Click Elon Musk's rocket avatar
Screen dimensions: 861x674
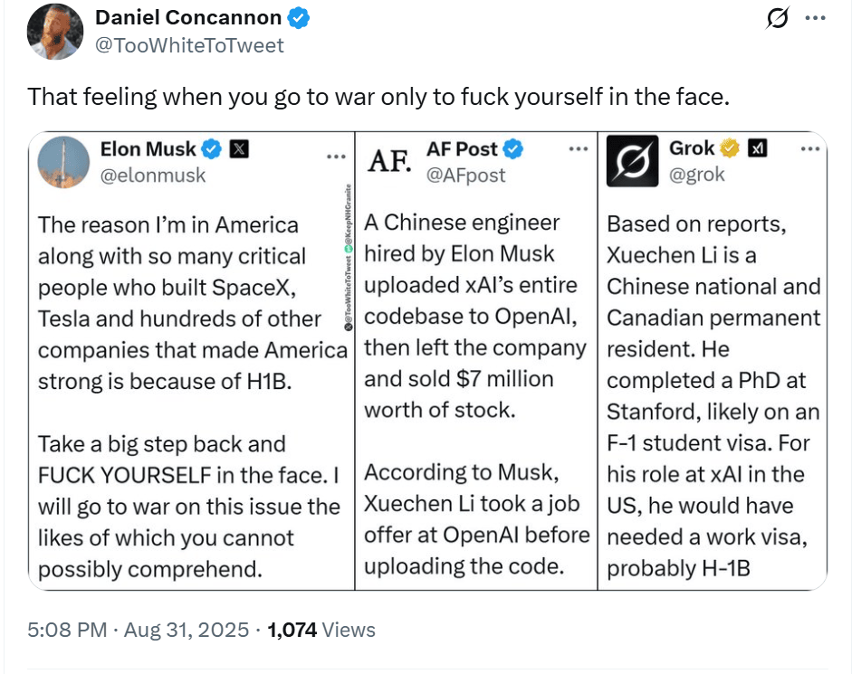coord(63,162)
